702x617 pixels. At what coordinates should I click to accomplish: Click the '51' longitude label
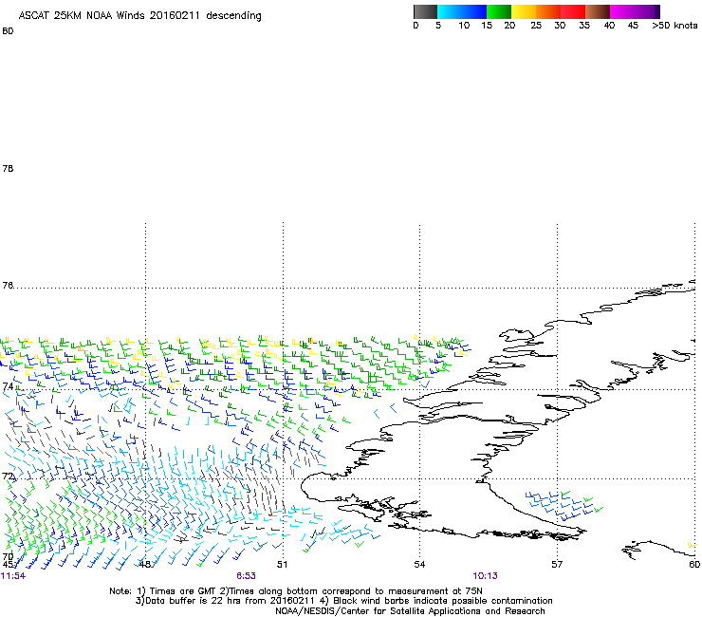pos(282,565)
